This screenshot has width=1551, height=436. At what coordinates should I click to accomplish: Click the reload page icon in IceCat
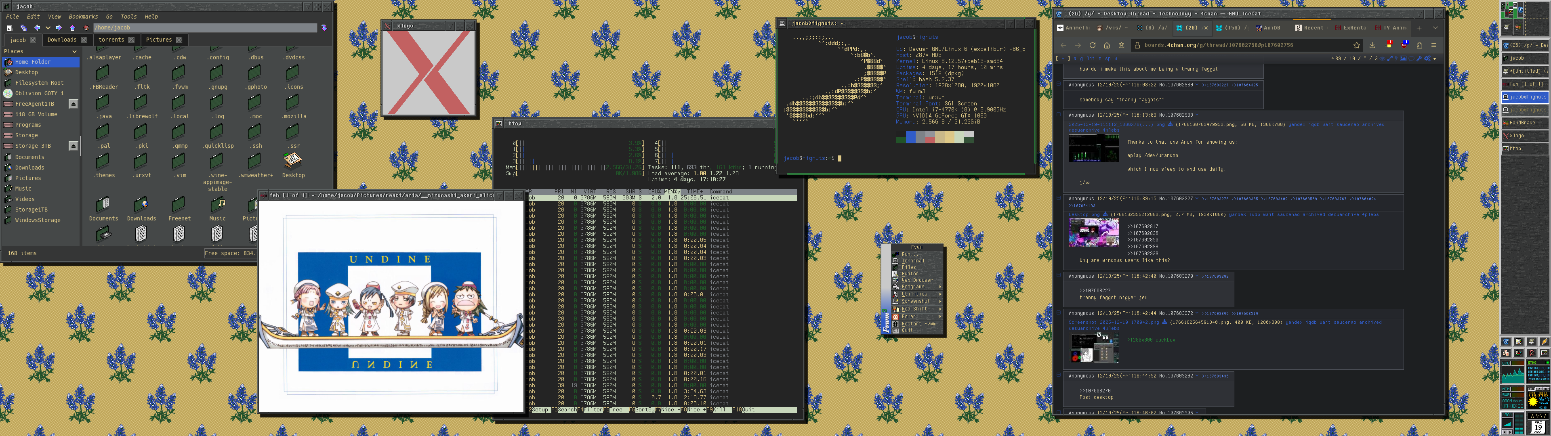coord(1092,45)
